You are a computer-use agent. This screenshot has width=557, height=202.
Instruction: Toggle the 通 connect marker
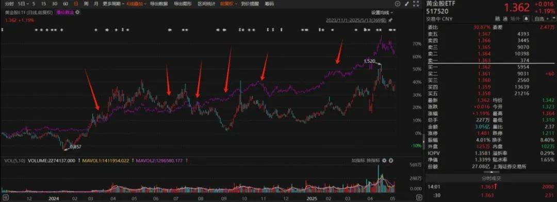pos(505,19)
